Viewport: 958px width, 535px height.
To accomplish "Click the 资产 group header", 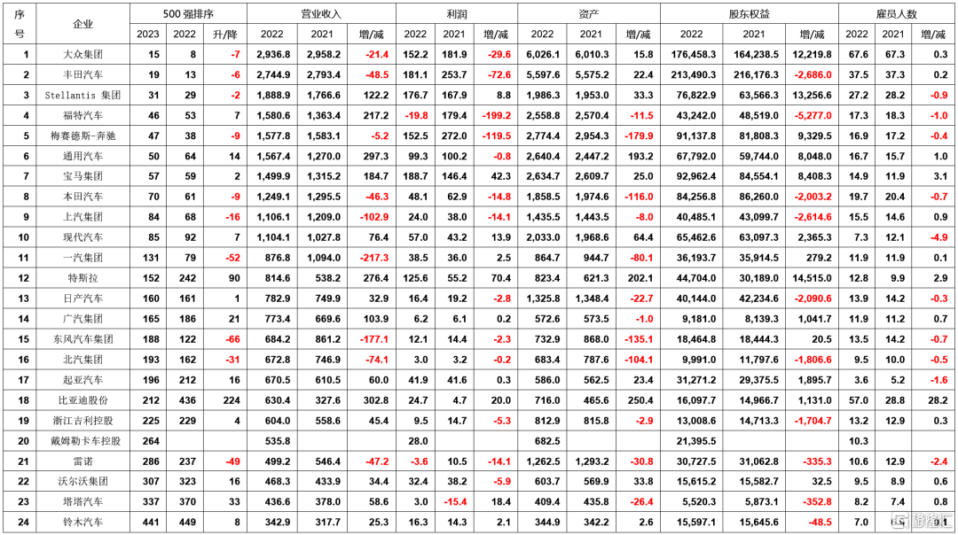I will (x=589, y=13).
